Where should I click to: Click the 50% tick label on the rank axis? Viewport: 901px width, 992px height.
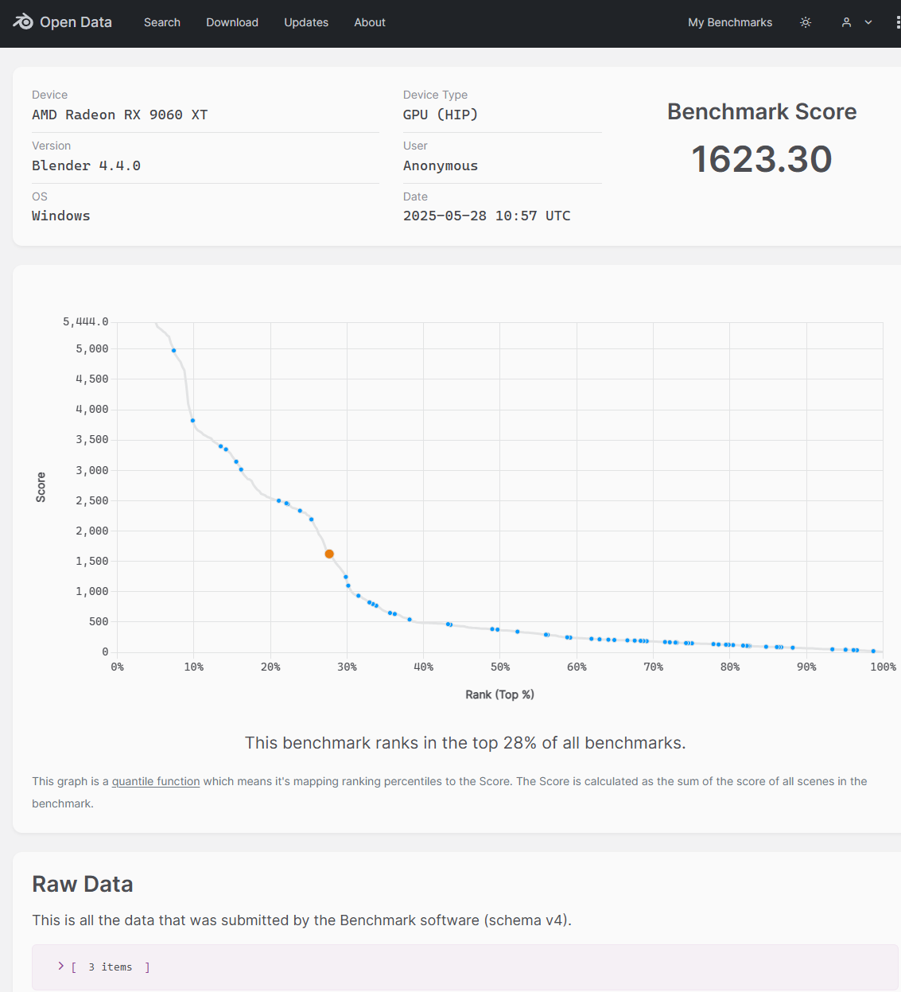(x=500, y=667)
